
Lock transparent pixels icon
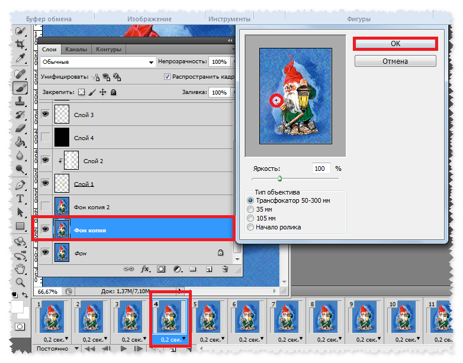(x=81, y=92)
